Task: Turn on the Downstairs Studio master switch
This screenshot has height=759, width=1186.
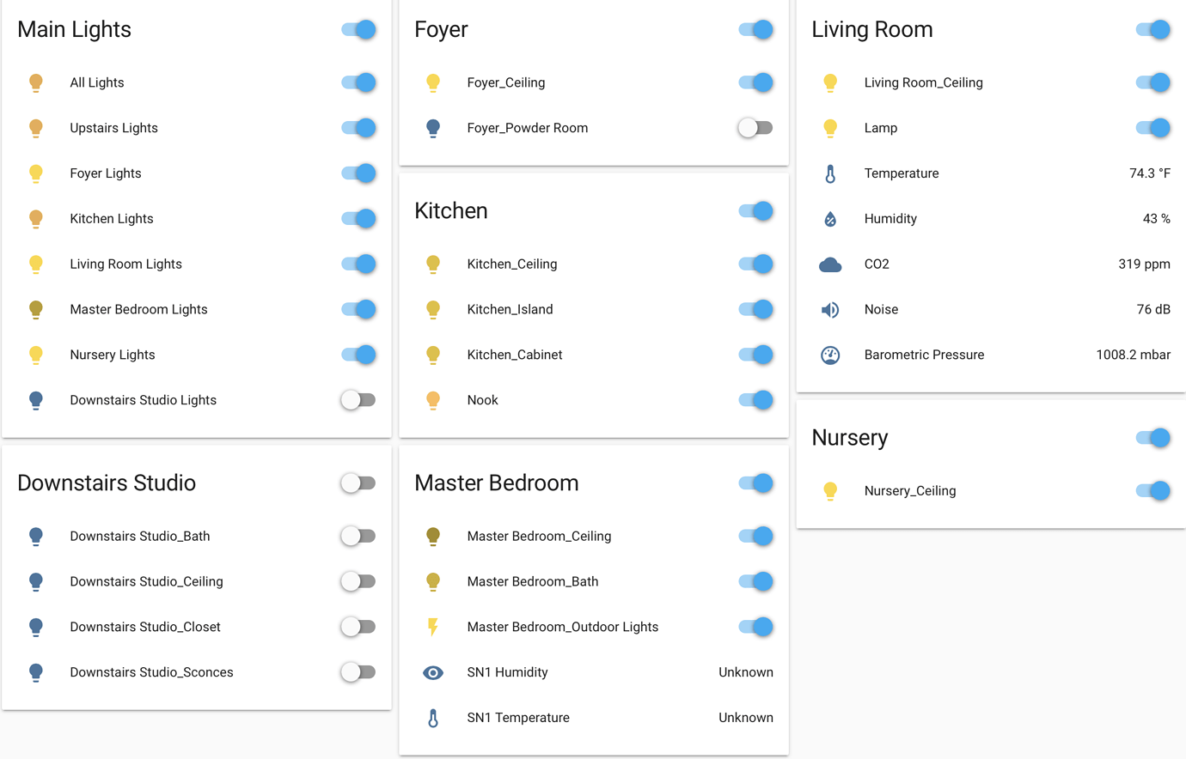Action: [358, 483]
